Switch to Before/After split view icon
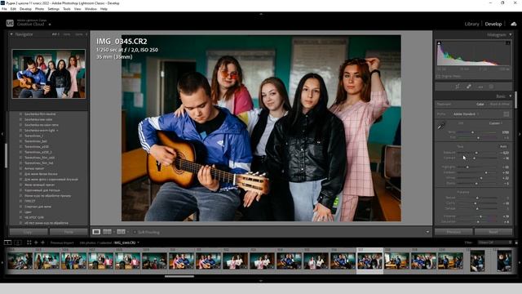The height and width of the screenshot is (294, 522). 121,232
